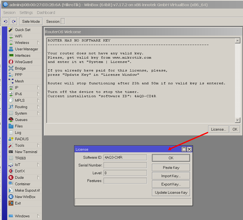The width and height of the screenshot is (243, 220).
Task: Click the Quick Set icon in sidebar
Action: click(x=11, y=30)
